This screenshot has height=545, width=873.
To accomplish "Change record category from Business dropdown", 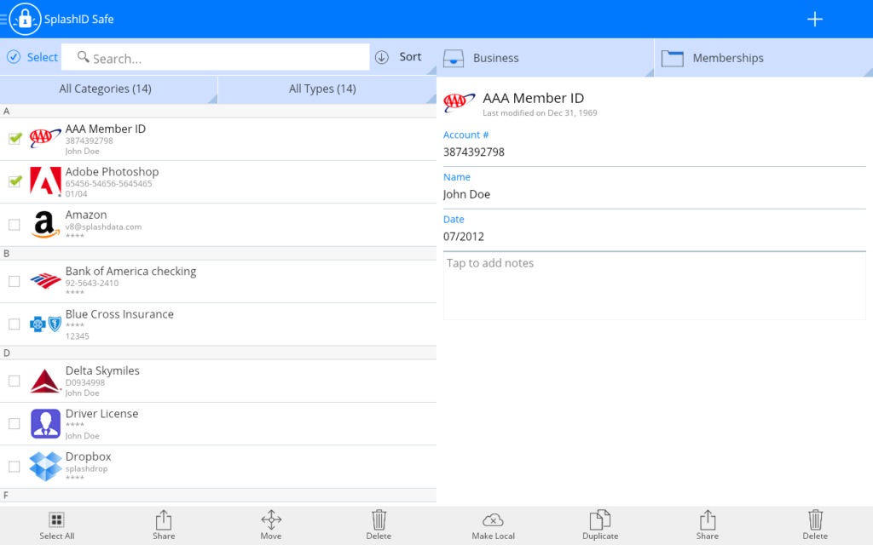I will coord(546,58).
